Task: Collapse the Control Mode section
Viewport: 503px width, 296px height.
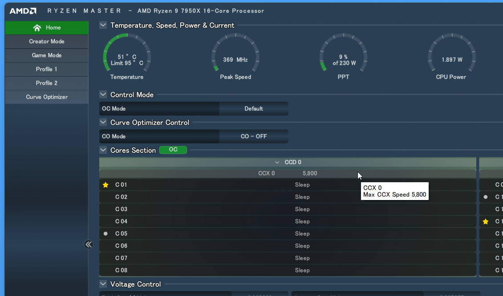Action: pyautogui.click(x=103, y=95)
